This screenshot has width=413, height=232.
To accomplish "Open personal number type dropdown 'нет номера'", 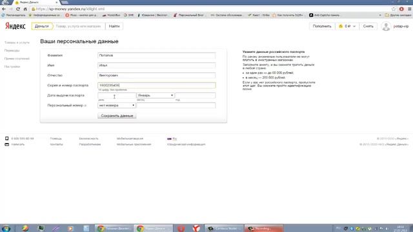I will pos(116,105).
